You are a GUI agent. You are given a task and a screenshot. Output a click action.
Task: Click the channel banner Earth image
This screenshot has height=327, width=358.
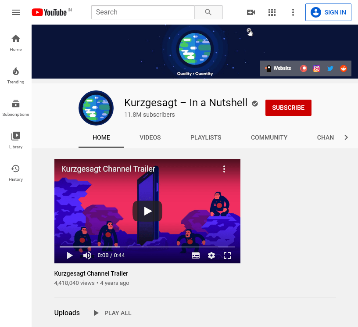195,49
